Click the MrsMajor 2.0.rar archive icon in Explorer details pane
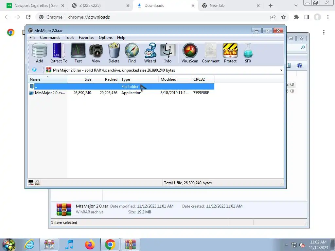 click(x=64, y=209)
